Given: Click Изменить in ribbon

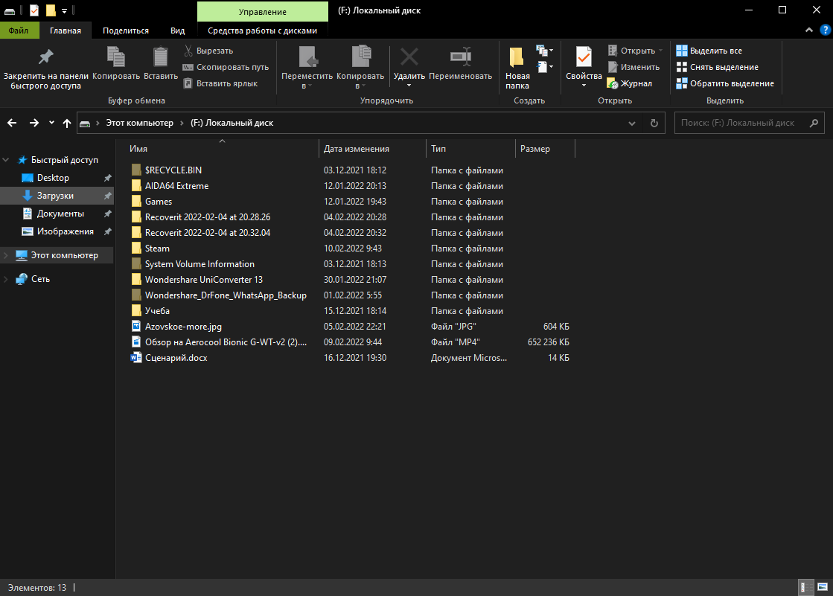Looking at the screenshot, I should [633, 68].
